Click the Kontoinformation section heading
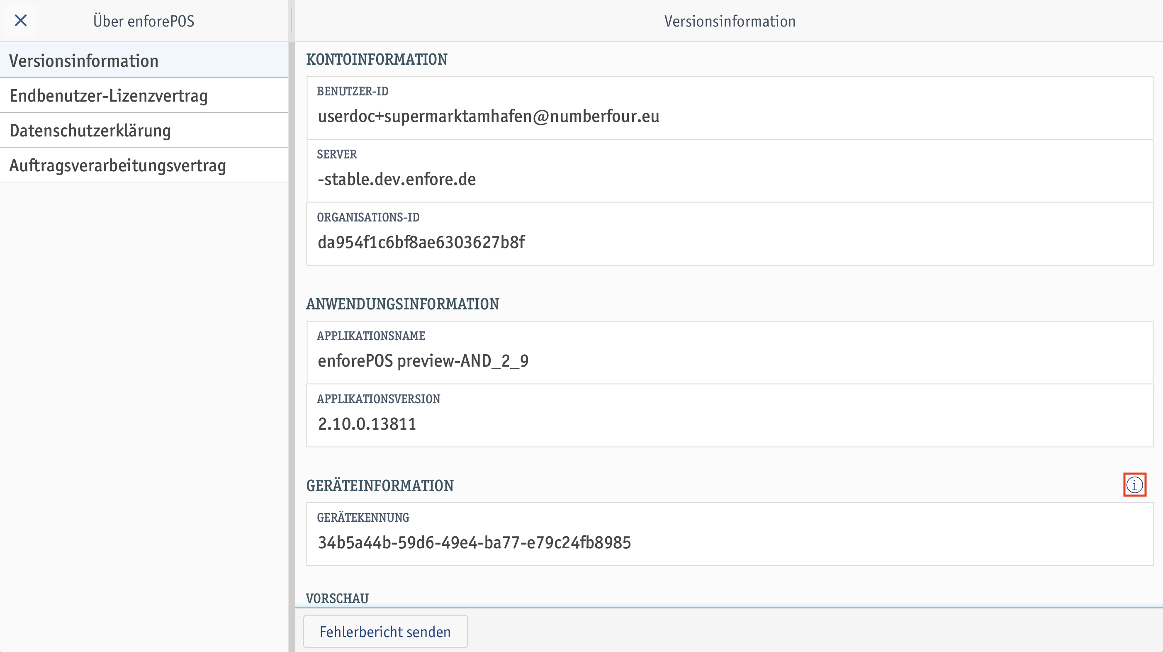 (x=377, y=59)
